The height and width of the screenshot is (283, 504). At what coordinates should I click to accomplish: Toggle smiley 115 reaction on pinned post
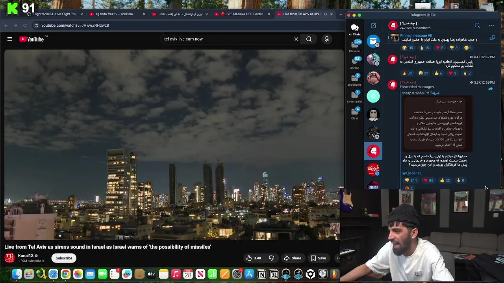(x=408, y=48)
